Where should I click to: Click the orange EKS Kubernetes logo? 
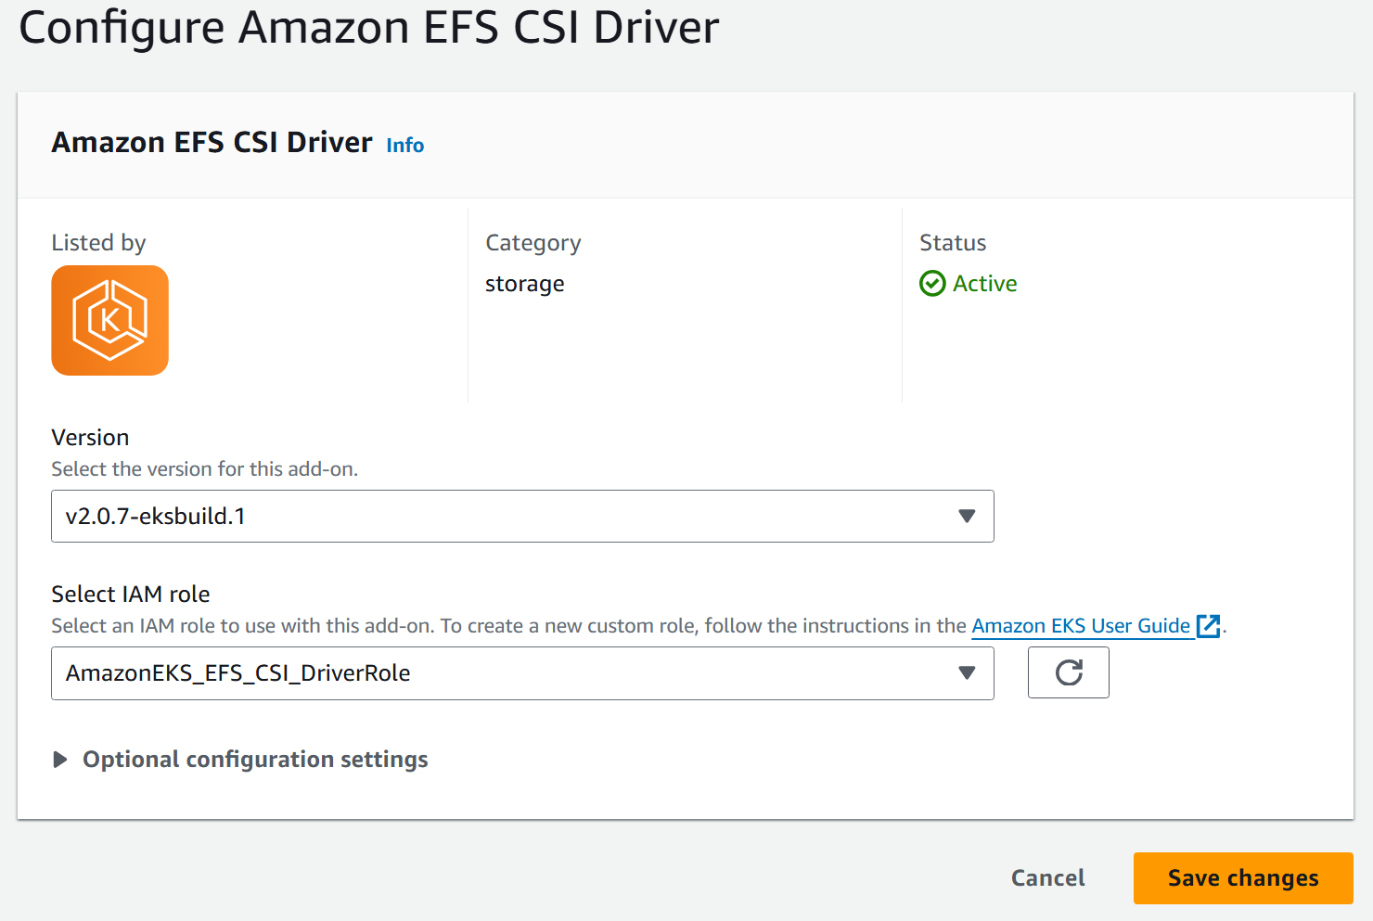coord(109,320)
